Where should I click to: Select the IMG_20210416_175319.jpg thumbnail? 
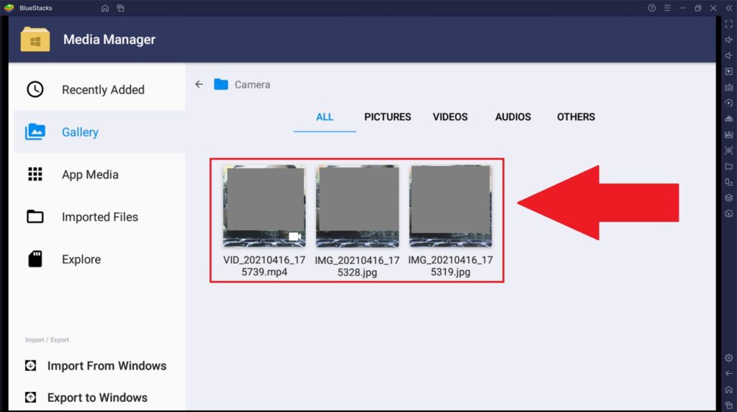point(451,206)
